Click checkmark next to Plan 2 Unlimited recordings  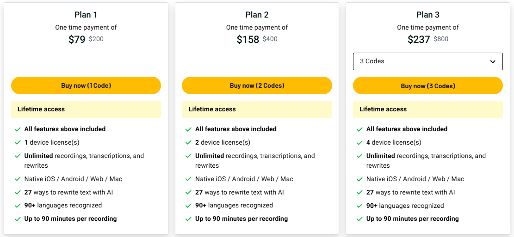pyautogui.click(x=188, y=156)
